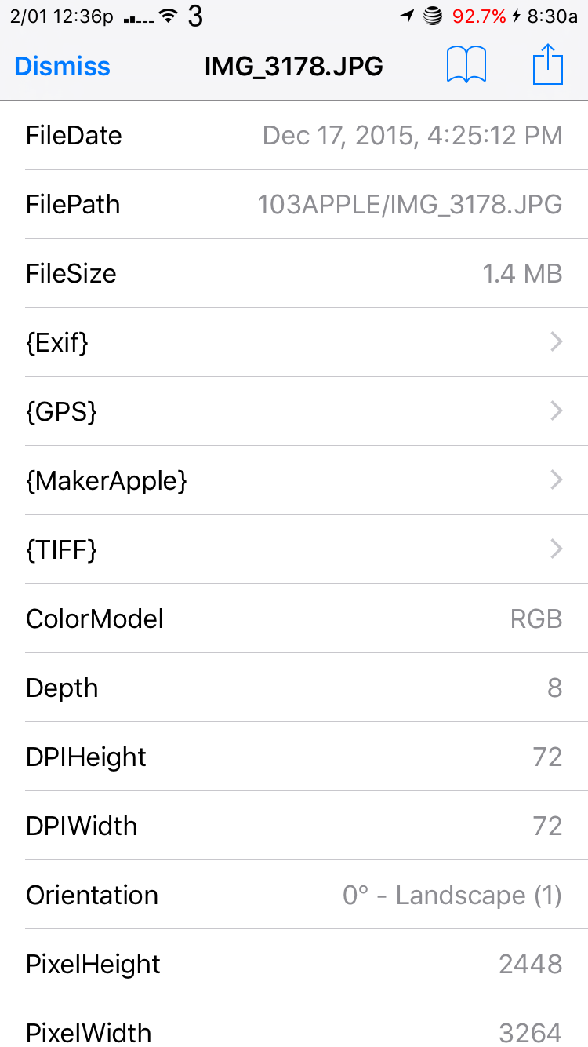Tap the red battery percentage
This screenshot has height=1047, width=588.
click(x=479, y=16)
